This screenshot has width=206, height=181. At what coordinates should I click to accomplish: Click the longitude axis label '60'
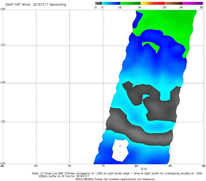pyautogui.click(x=2, y=166)
